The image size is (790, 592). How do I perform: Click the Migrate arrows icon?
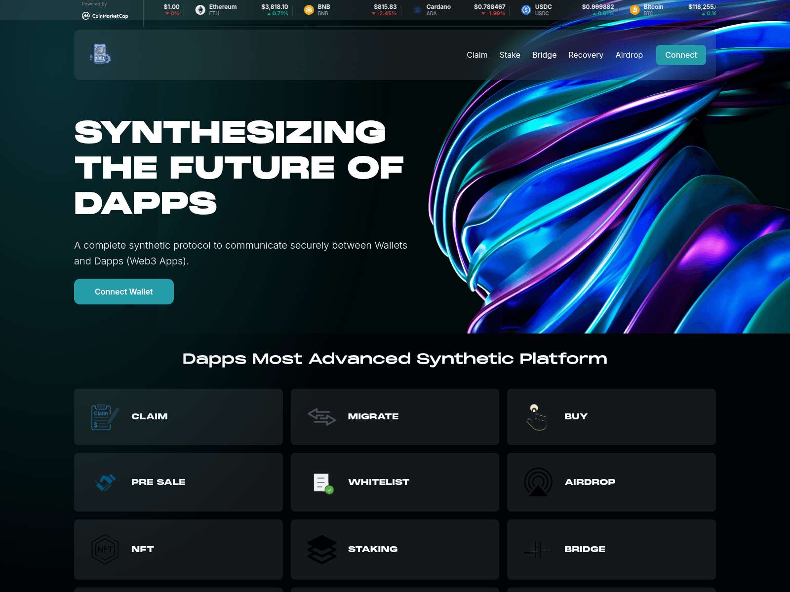click(x=321, y=417)
